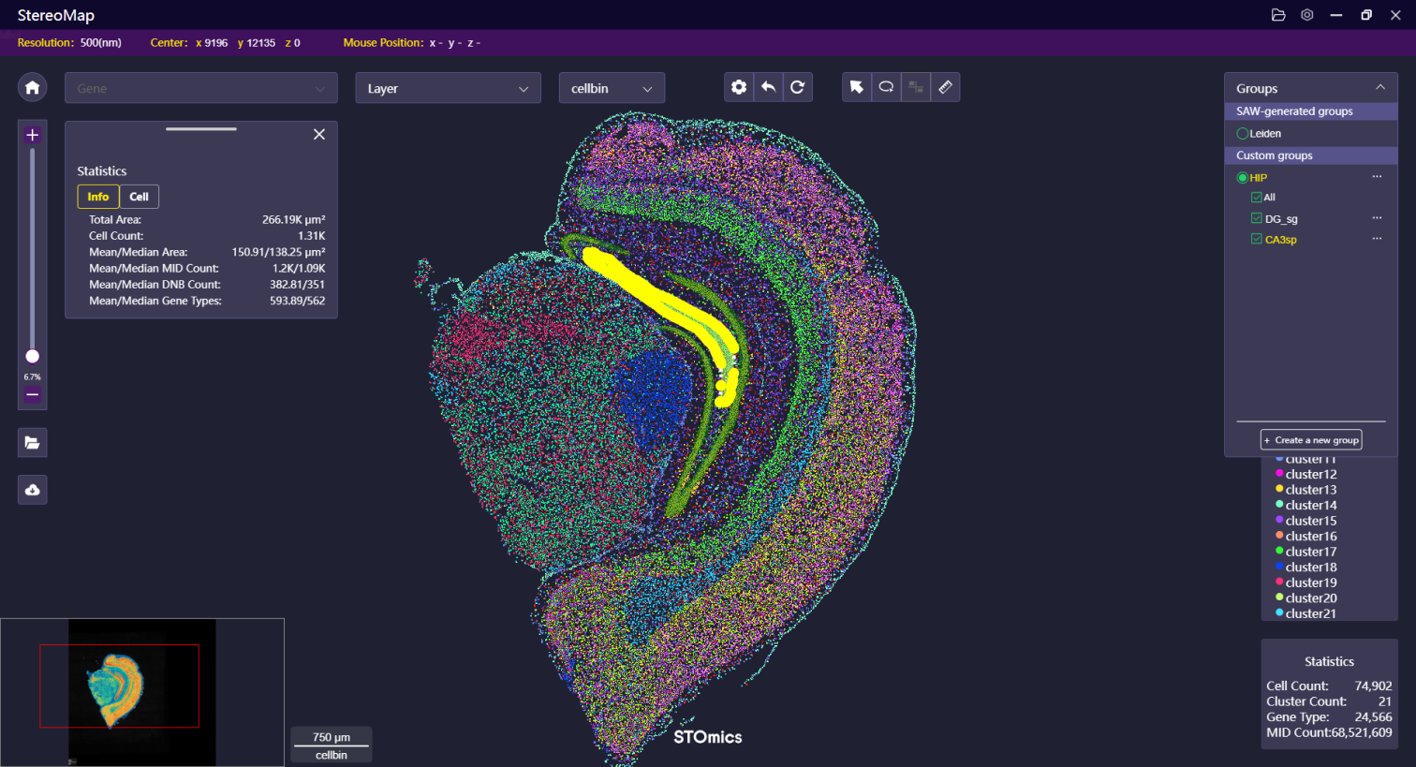
Task: Select the arrow pointer tool
Action: (856, 87)
